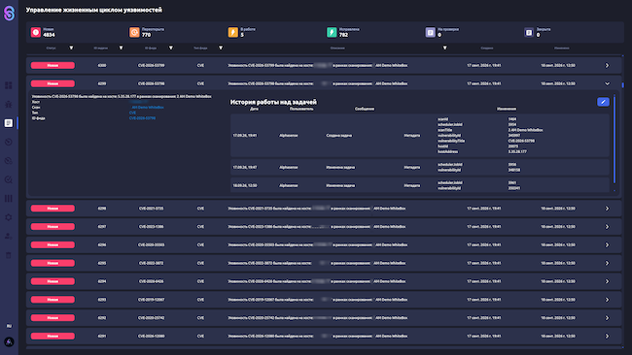Click the Создана column header
This screenshot has width=632, height=355.
point(487,48)
